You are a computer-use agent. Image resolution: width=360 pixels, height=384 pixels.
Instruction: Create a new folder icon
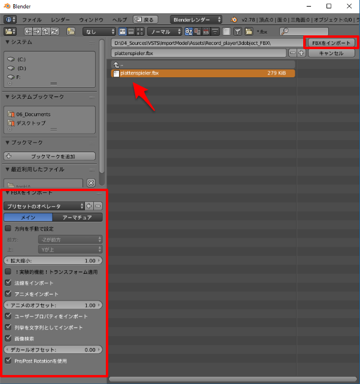(x=71, y=31)
